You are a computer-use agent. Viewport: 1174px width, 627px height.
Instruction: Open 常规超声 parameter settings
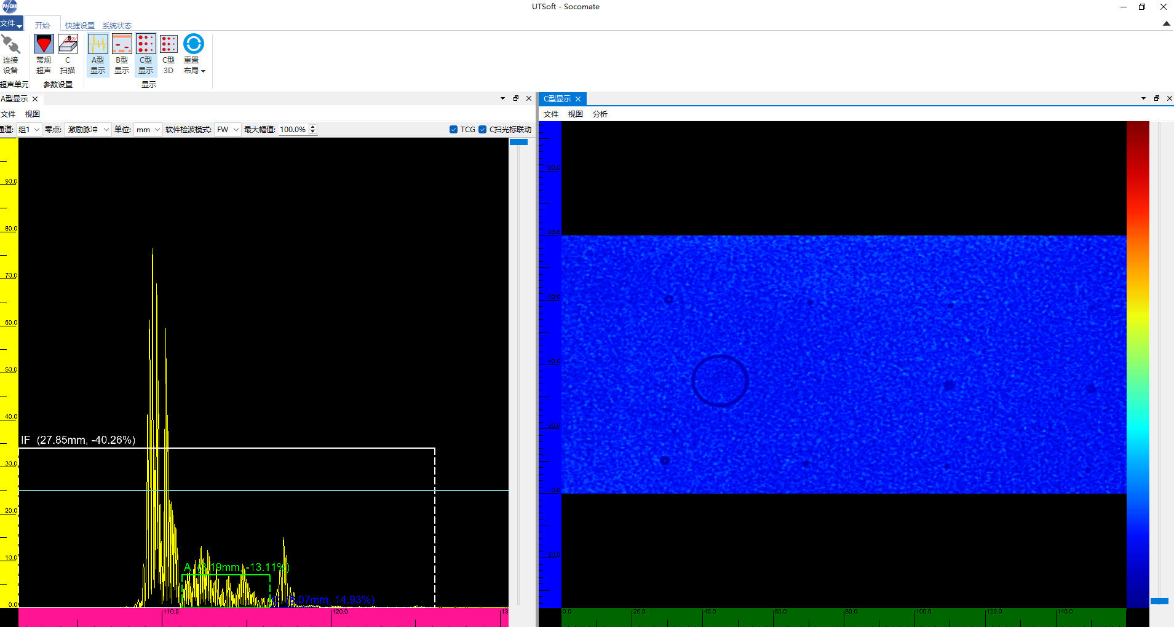point(44,54)
